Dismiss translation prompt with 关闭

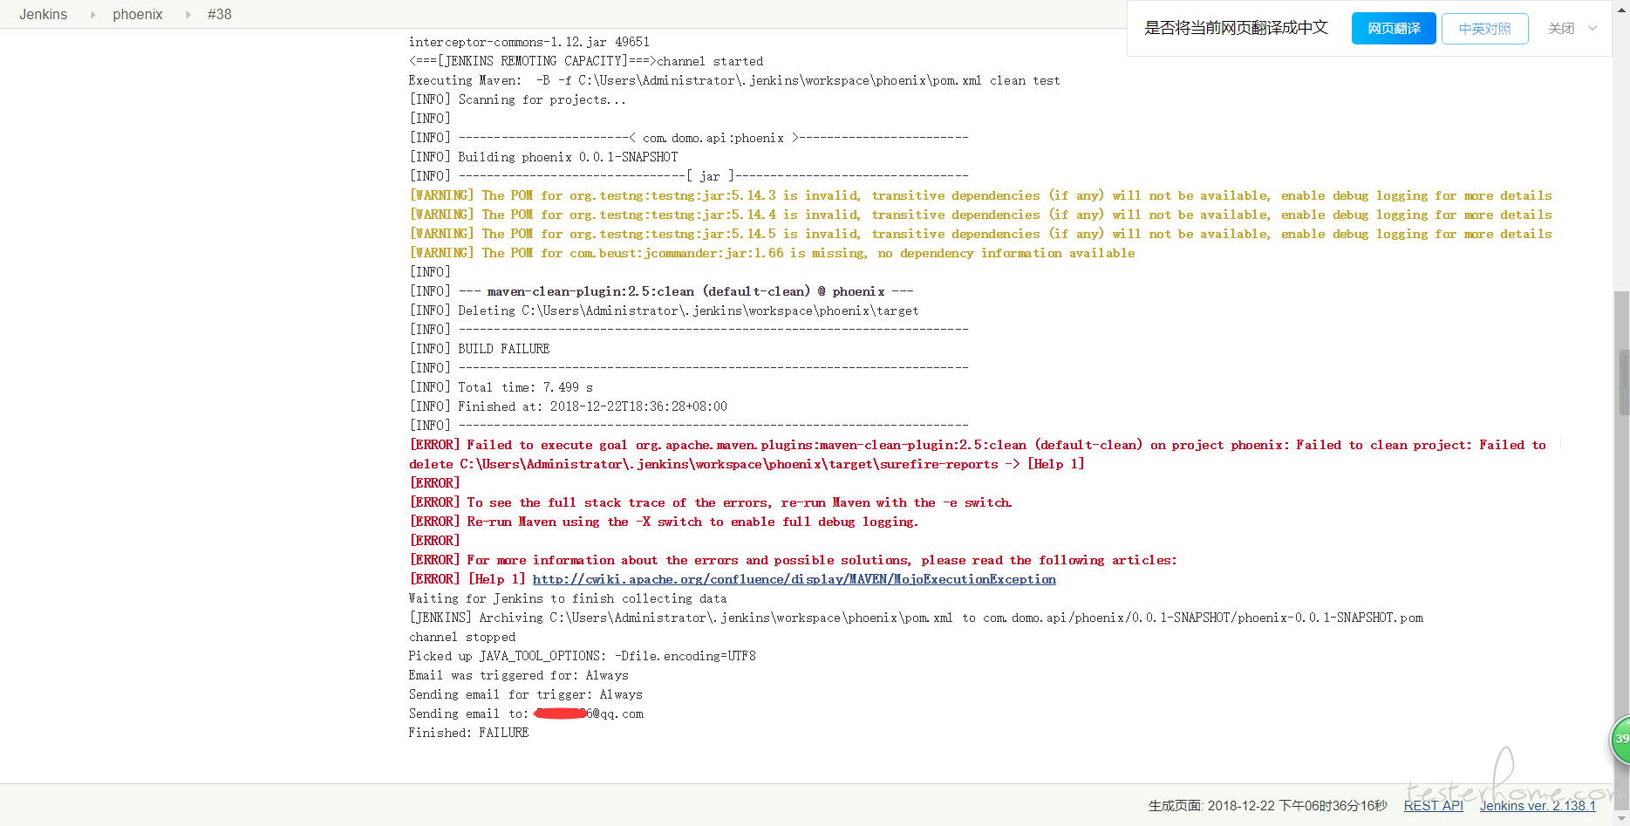click(x=1560, y=29)
